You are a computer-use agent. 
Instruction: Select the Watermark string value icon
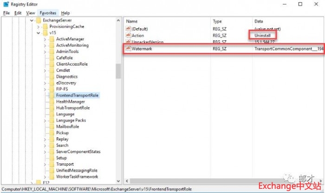click(129, 49)
